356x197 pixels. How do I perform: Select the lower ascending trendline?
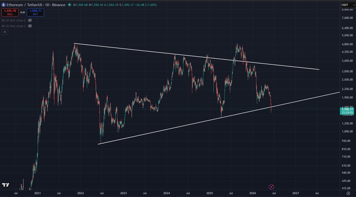pyautogui.click(x=219, y=118)
